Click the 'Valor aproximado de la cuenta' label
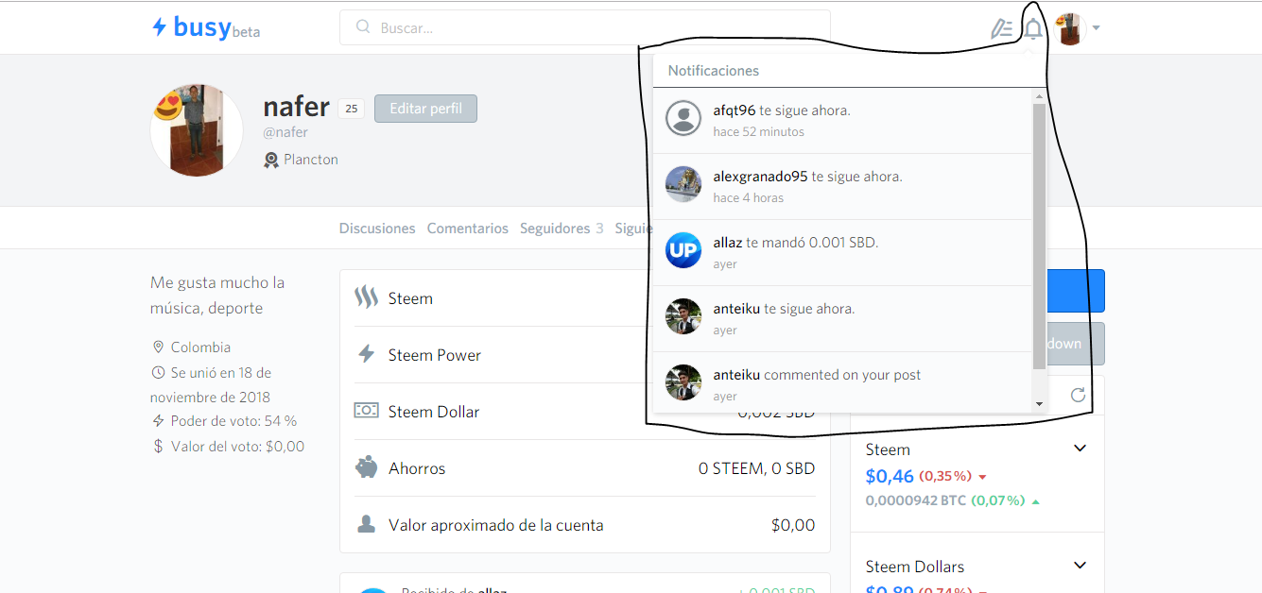The image size is (1262, 593). (495, 525)
